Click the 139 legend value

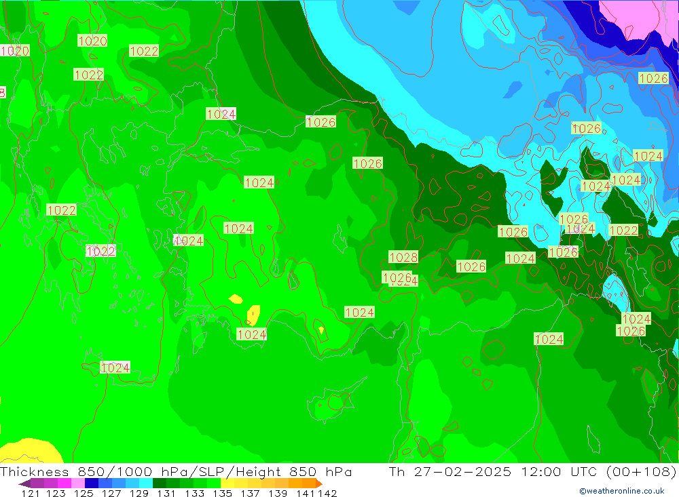[x=278, y=493]
